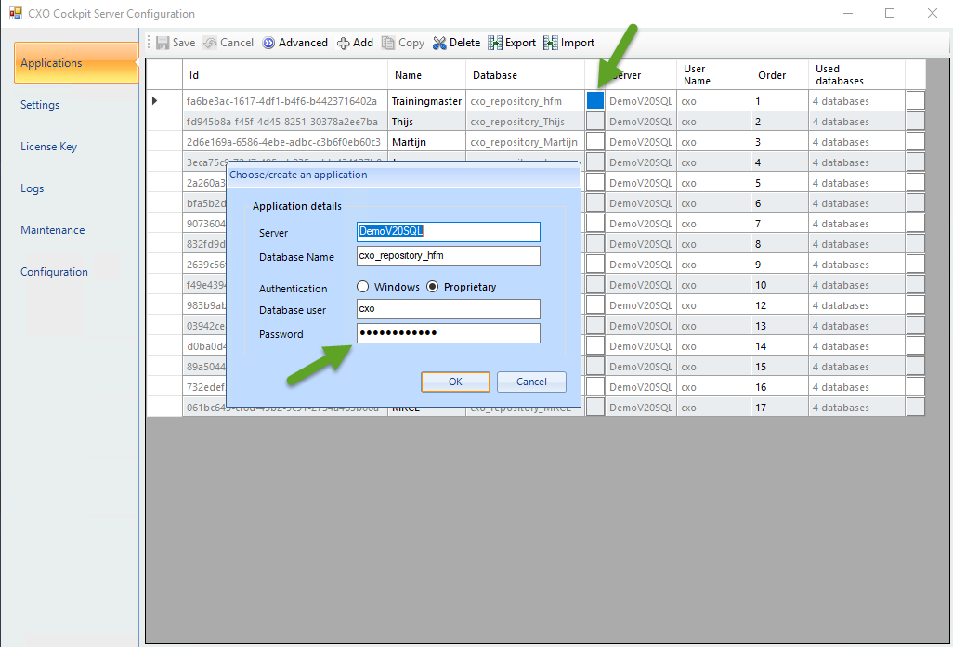953x647 pixels.
Task: Toggle checkbox before Server in Martijn row
Action: click(x=595, y=141)
